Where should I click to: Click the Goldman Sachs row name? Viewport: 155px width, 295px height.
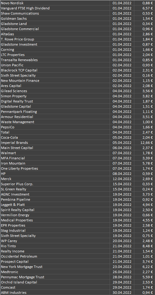[x=55, y=19]
